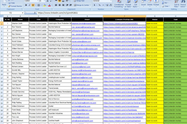Click the Select All corner button

tap(2, 16)
